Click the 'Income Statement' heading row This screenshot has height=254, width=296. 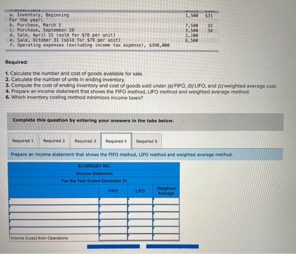point(94,173)
